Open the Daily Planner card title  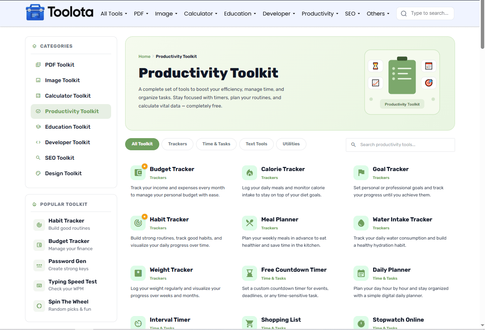(391, 270)
